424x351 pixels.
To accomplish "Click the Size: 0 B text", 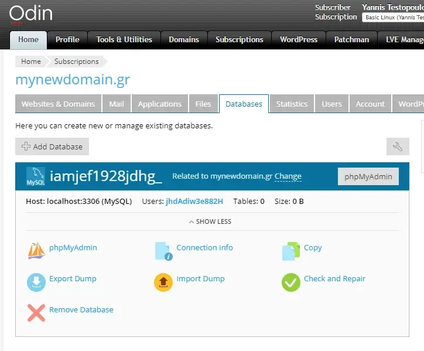I will click(289, 202).
